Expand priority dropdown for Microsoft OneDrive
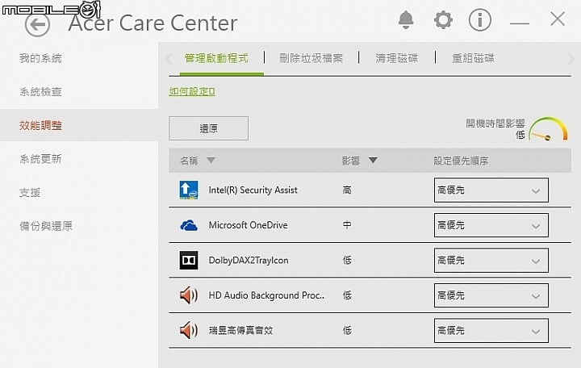Image resolution: width=581 pixels, height=368 pixels. coord(491,225)
